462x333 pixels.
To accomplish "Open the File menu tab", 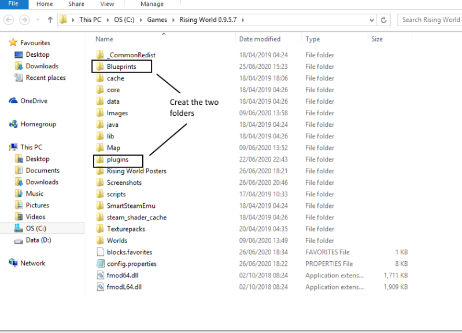I will click(x=13, y=4).
